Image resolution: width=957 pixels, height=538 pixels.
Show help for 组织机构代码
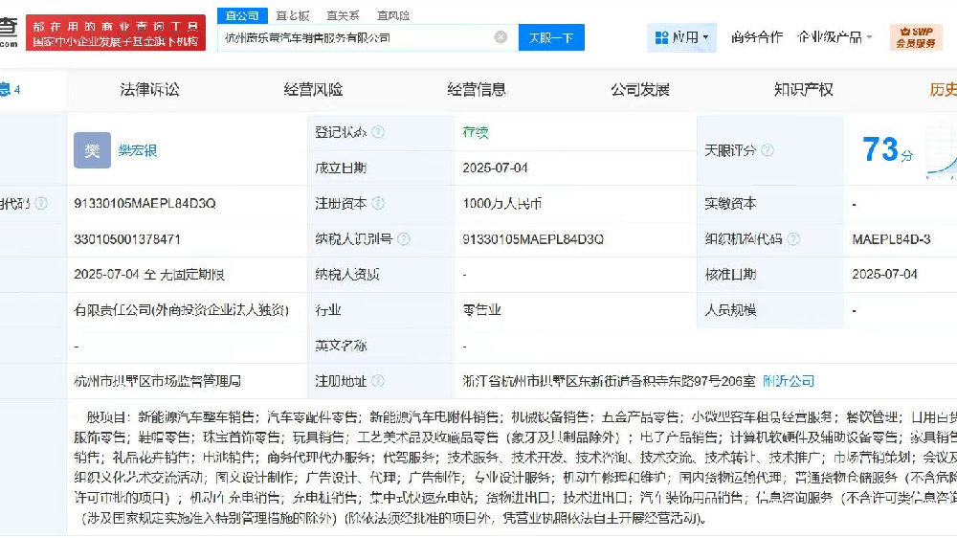[792, 238]
